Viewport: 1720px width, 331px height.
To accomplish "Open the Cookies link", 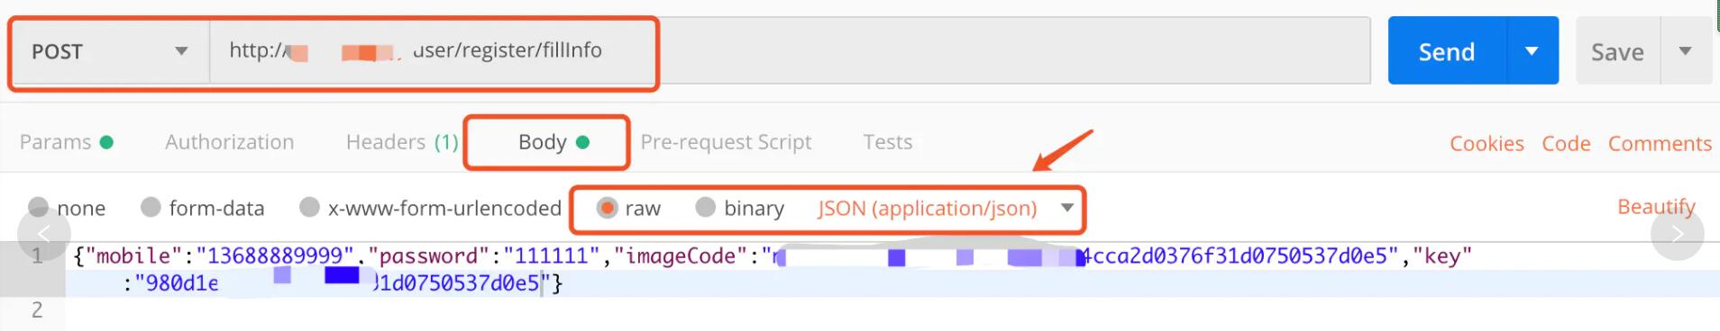I will (x=1487, y=143).
